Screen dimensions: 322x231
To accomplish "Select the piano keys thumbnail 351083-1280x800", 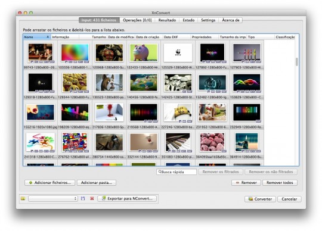I will click(x=178, y=142).
